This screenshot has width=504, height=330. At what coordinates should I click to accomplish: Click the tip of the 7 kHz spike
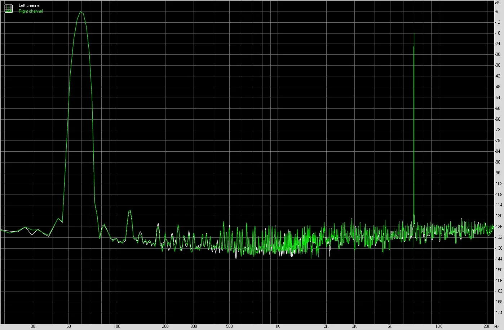[x=414, y=34]
